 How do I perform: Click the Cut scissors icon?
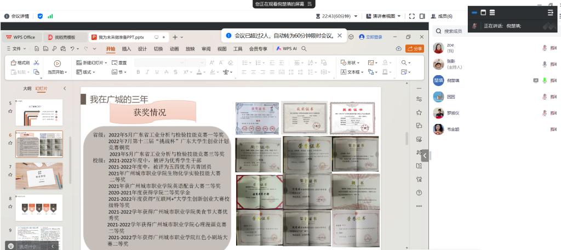[36, 63]
